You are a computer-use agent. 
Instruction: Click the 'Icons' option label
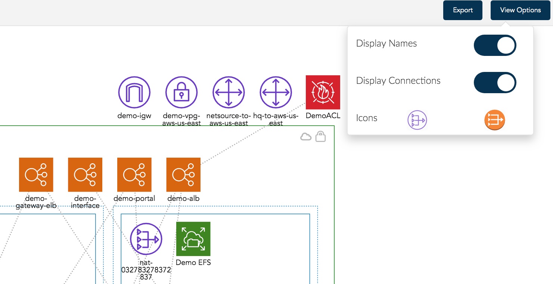tap(367, 118)
